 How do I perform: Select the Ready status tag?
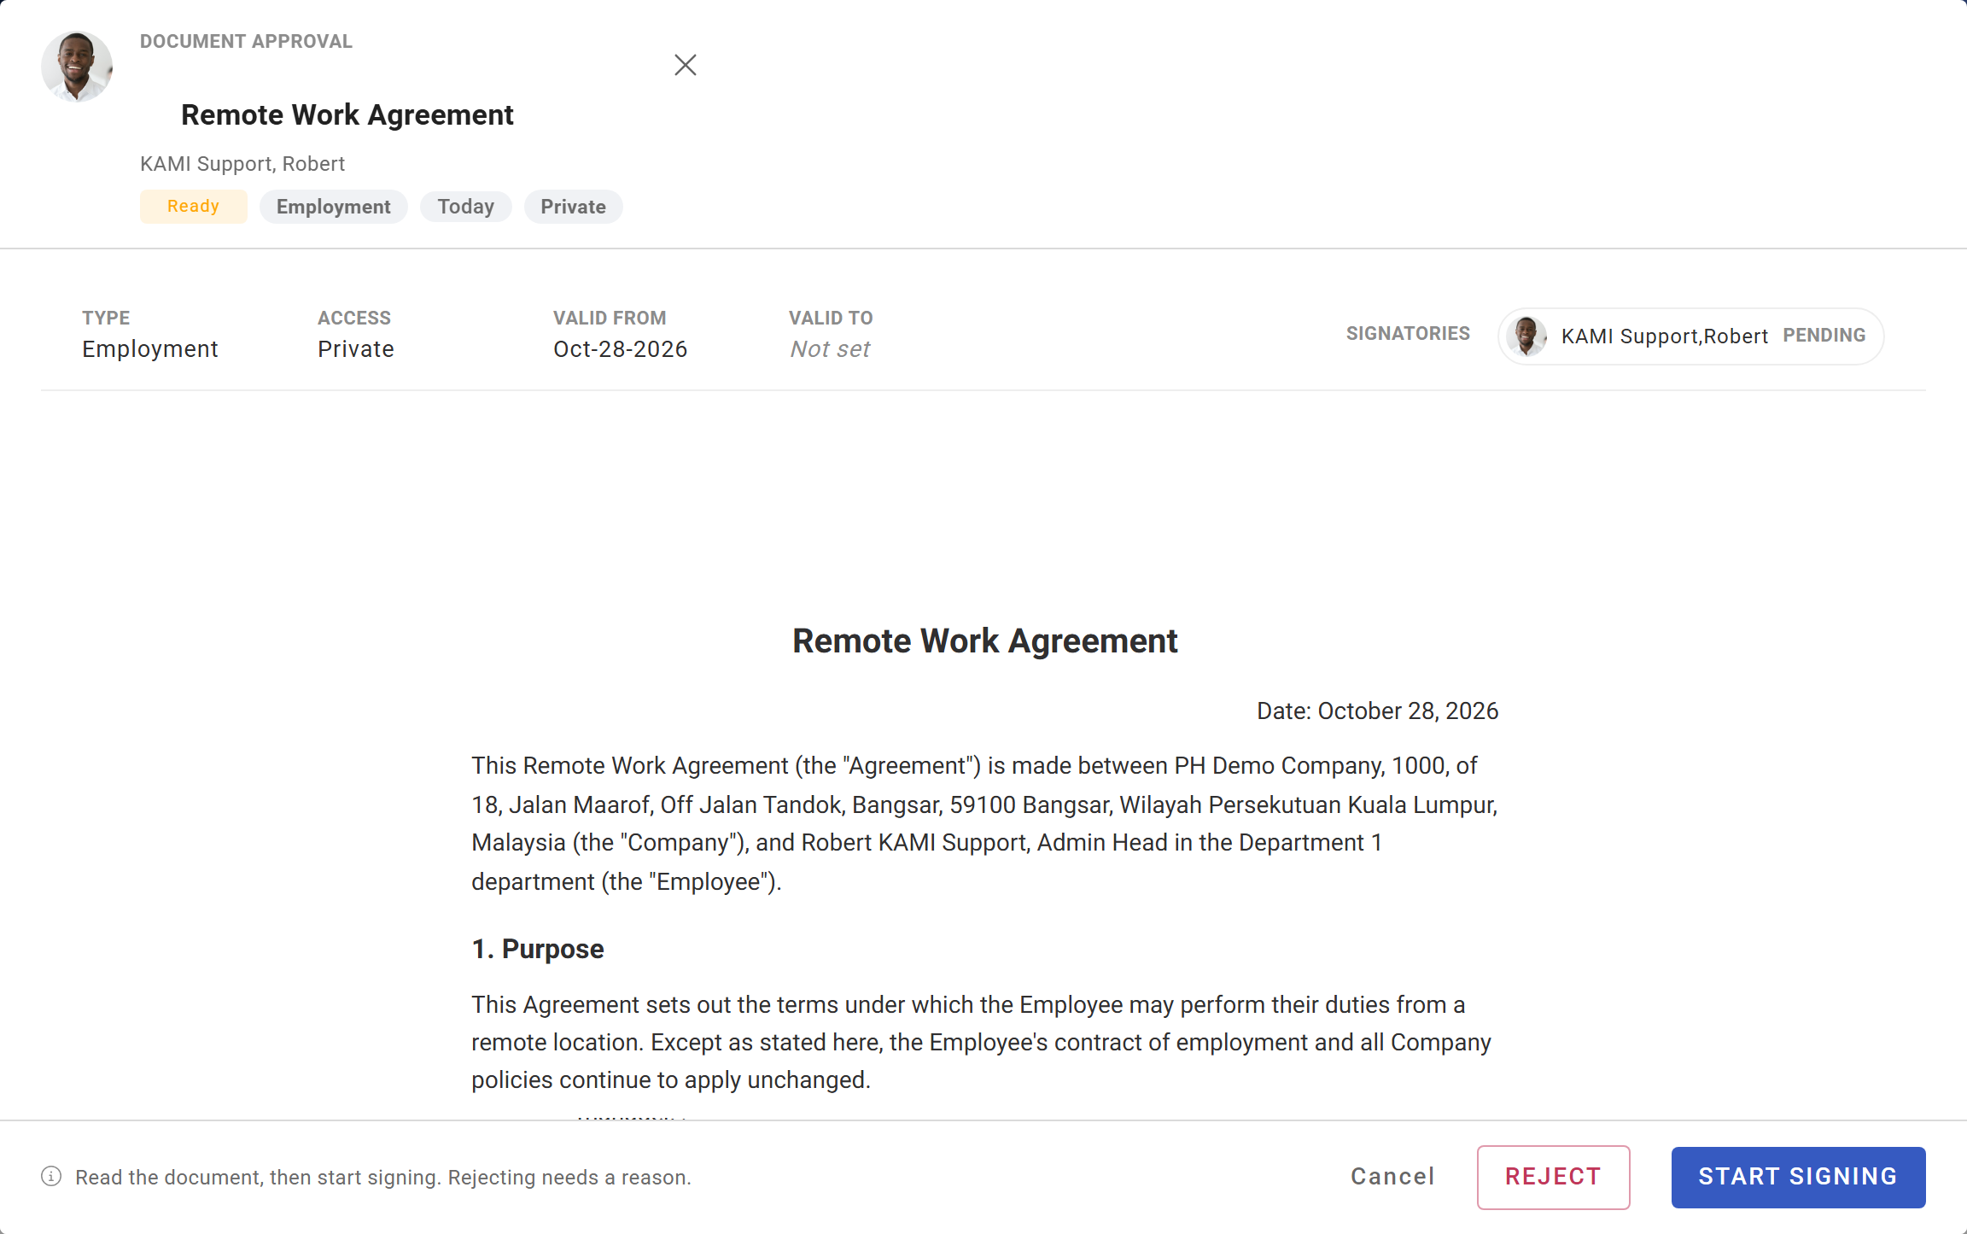tap(194, 207)
